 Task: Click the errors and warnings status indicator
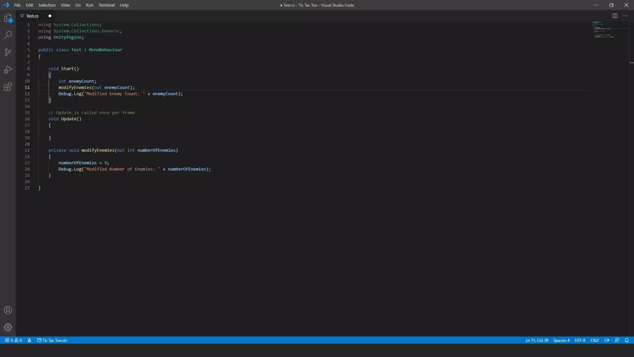(14, 340)
